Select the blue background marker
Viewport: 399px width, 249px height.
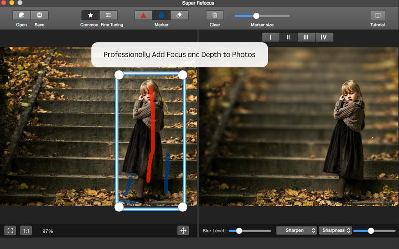click(x=161, y=15)
